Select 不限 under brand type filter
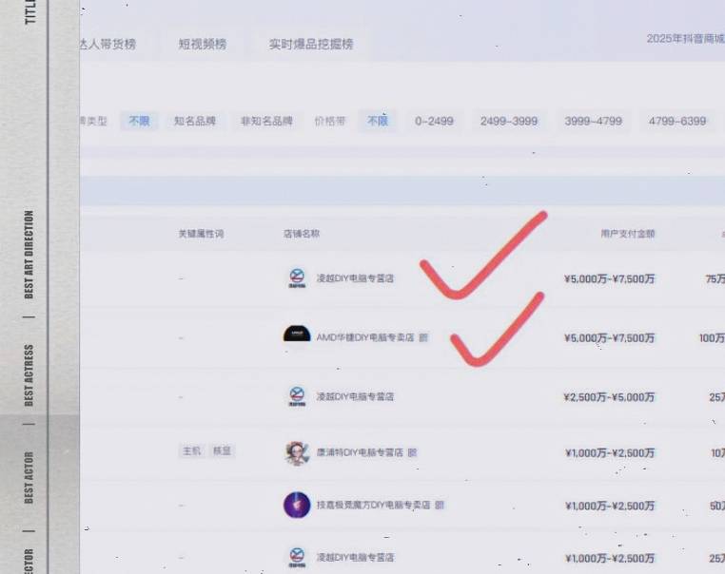The image size is (725, 574). tap(139, 121)
